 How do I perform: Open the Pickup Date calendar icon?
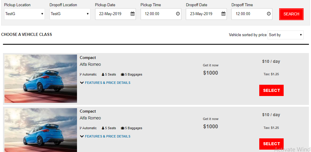133,14
